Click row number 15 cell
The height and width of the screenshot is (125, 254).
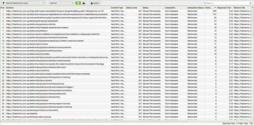(3, 57)
